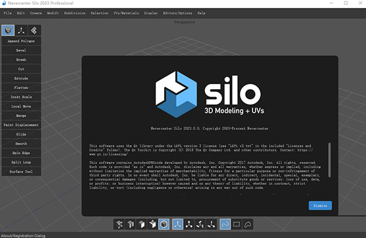The height and width of the screenshot is (238, 366).
Task: Open the Create menu
Action: (36, 13)
